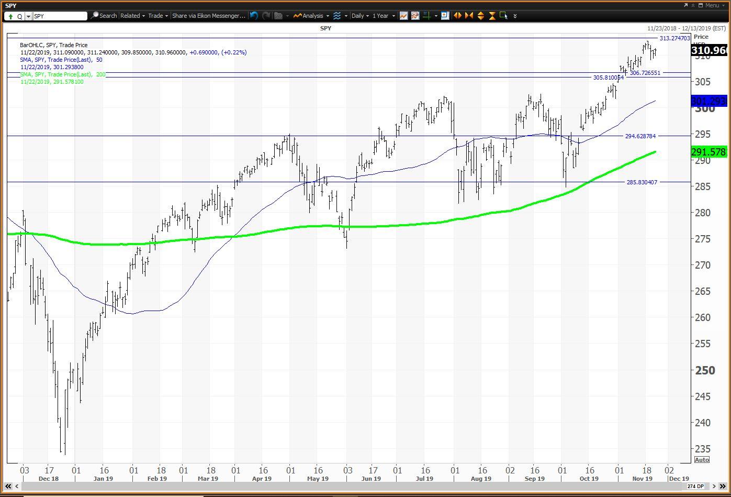Viewport: 731px width, 497px height.
Task: Click the 294.628784 level line label
Action: point(640,136)
